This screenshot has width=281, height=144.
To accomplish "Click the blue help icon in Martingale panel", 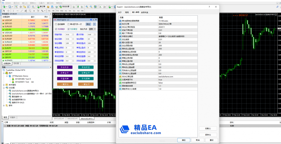I will pyautogui.click(x=91, y=20).
